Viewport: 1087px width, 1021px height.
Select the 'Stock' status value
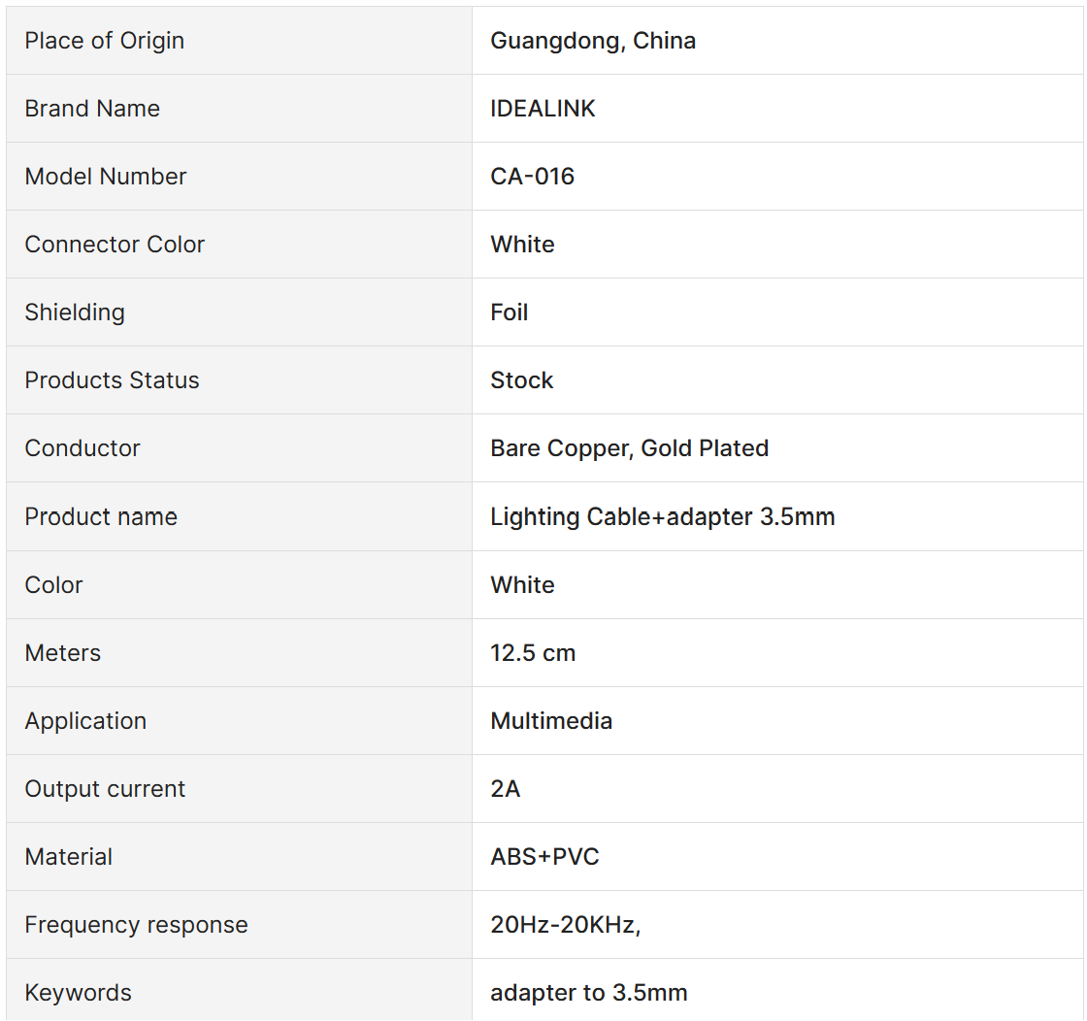click(x=521, y=380)
